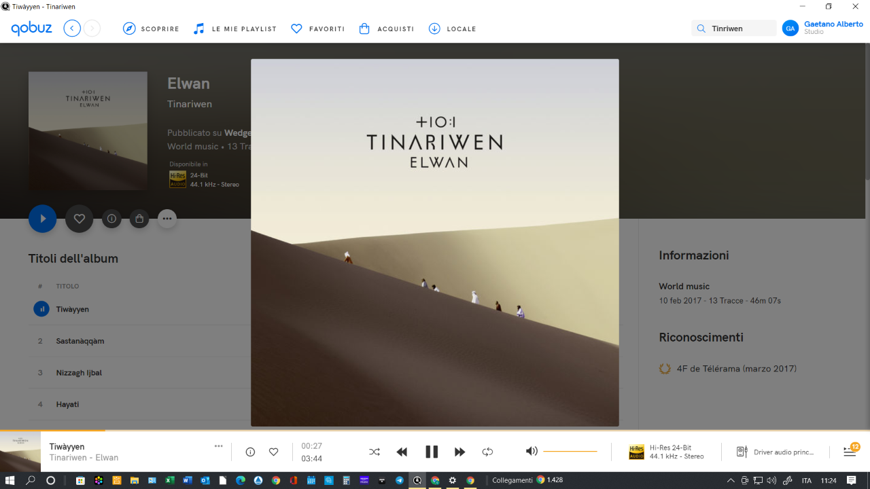
Task: Open album more options menu
Action: (167, 219)
